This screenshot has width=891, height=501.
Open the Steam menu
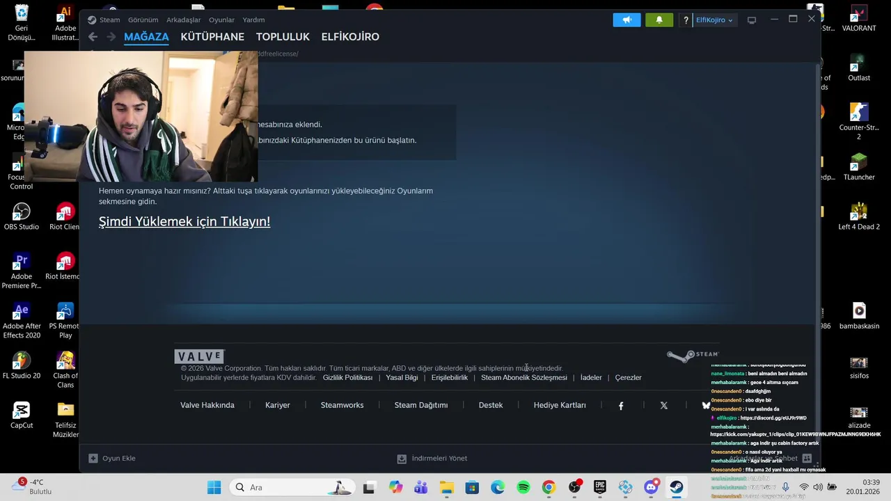(109, 19)
